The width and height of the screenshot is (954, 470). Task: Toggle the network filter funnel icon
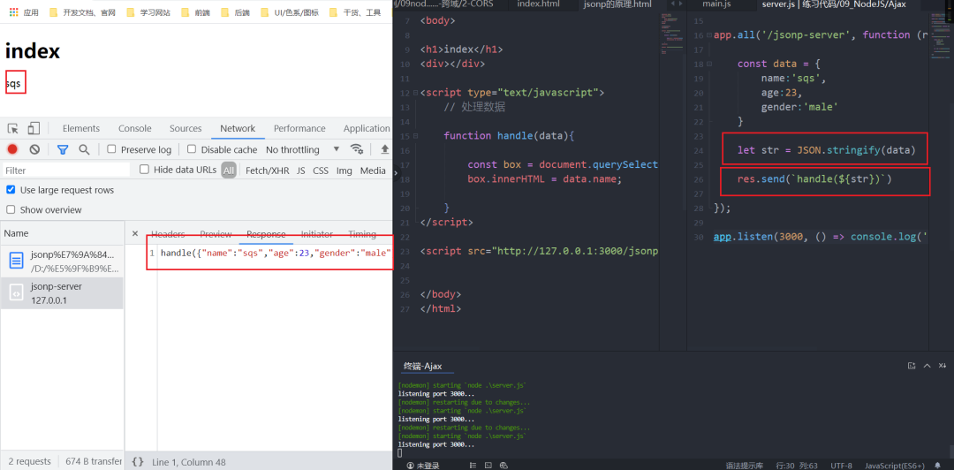pos(62,149)
